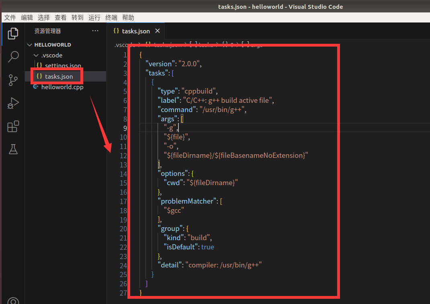This screenshot has width=430, height=304.
Task: Click the "-o" argument on line 11
Action: [x=170, y=147]
